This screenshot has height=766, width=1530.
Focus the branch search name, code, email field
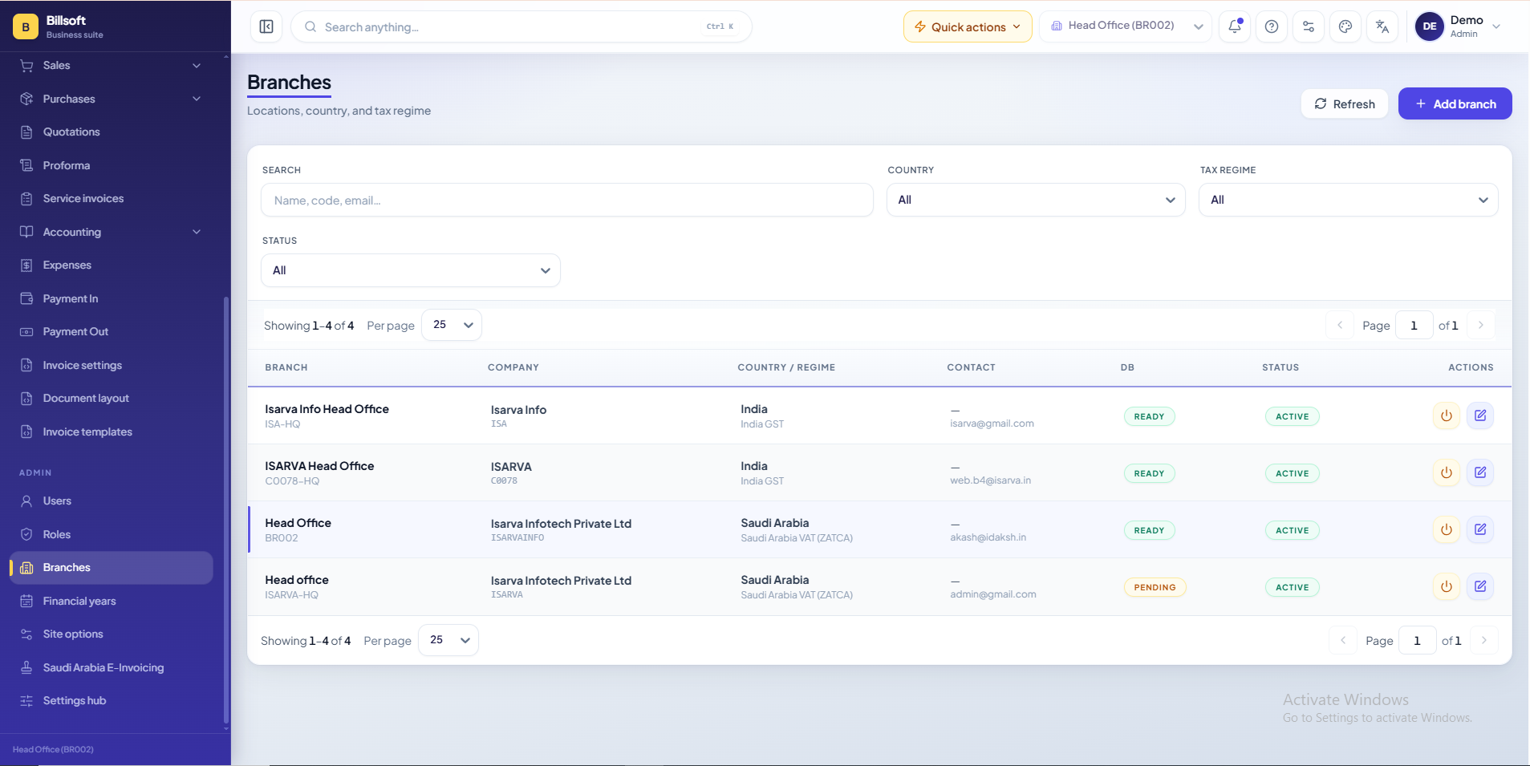click(x=567, y=200)
